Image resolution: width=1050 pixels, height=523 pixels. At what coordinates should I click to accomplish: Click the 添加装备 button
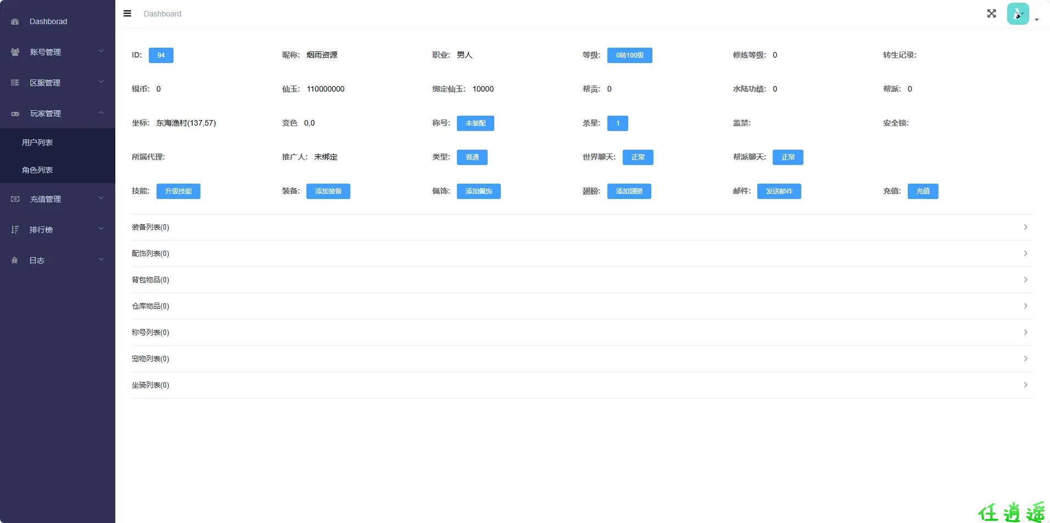pos(328,191)
